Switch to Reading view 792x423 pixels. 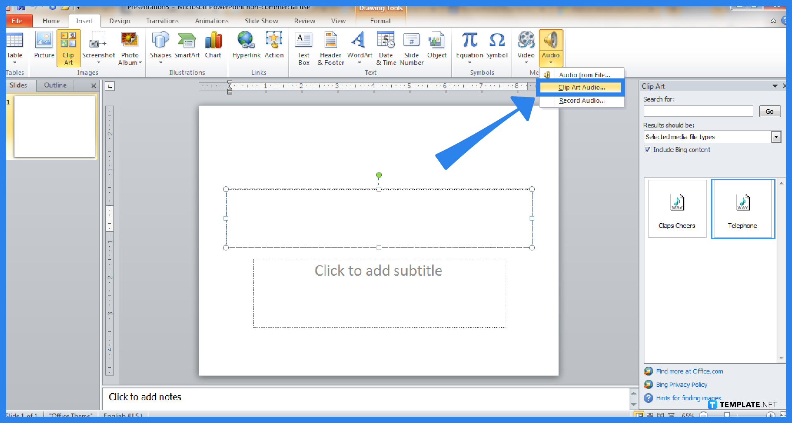660,415
